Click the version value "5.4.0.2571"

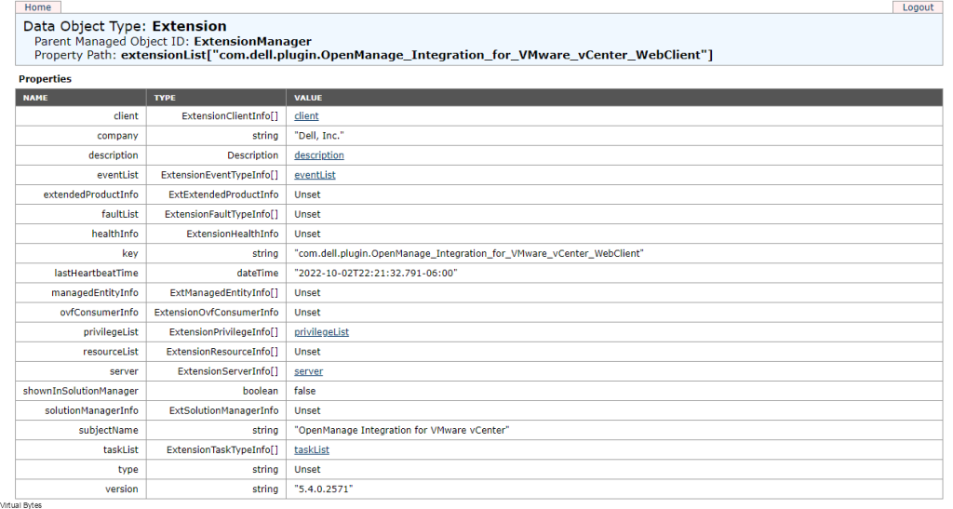[323, 489]
